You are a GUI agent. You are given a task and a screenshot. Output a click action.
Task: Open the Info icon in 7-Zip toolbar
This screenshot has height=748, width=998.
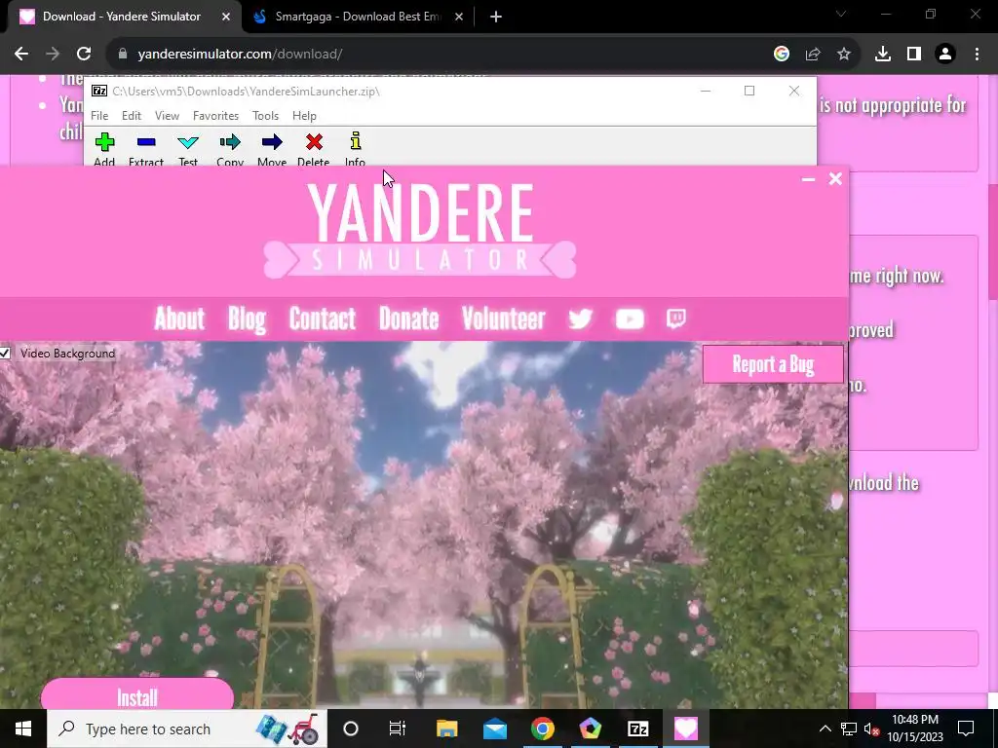pyautogui.click(x=355, y=149)
